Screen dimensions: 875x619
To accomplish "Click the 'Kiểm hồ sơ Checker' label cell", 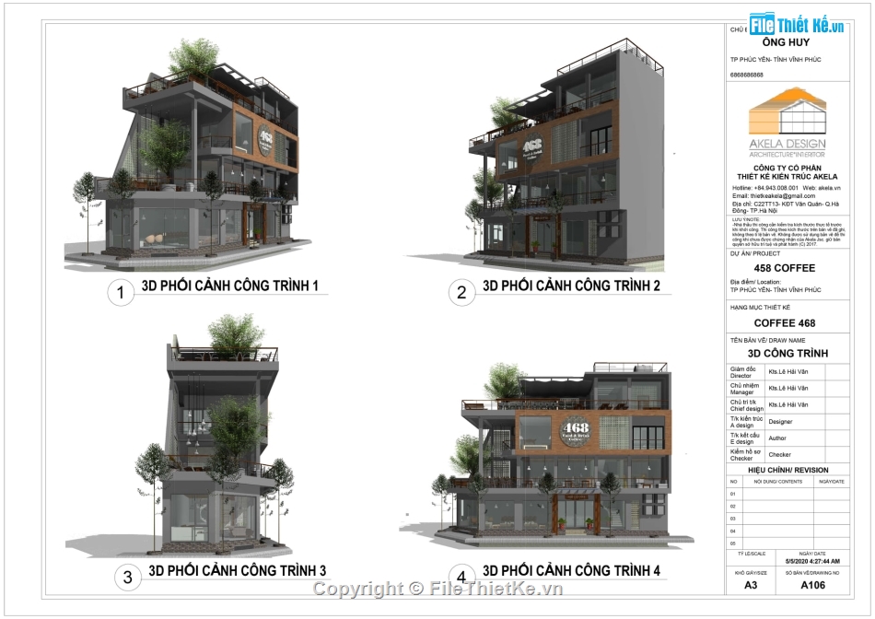I will point(745,455).
